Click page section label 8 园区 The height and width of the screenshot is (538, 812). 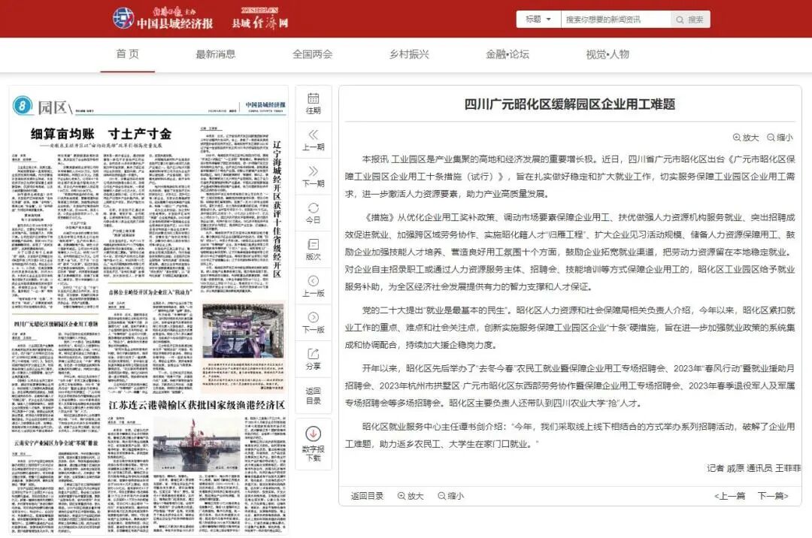pyautogui.click(x=42, y=107)
